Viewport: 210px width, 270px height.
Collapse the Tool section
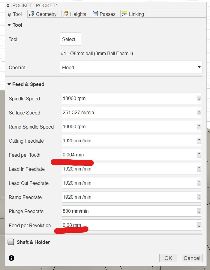coord(10,25)
